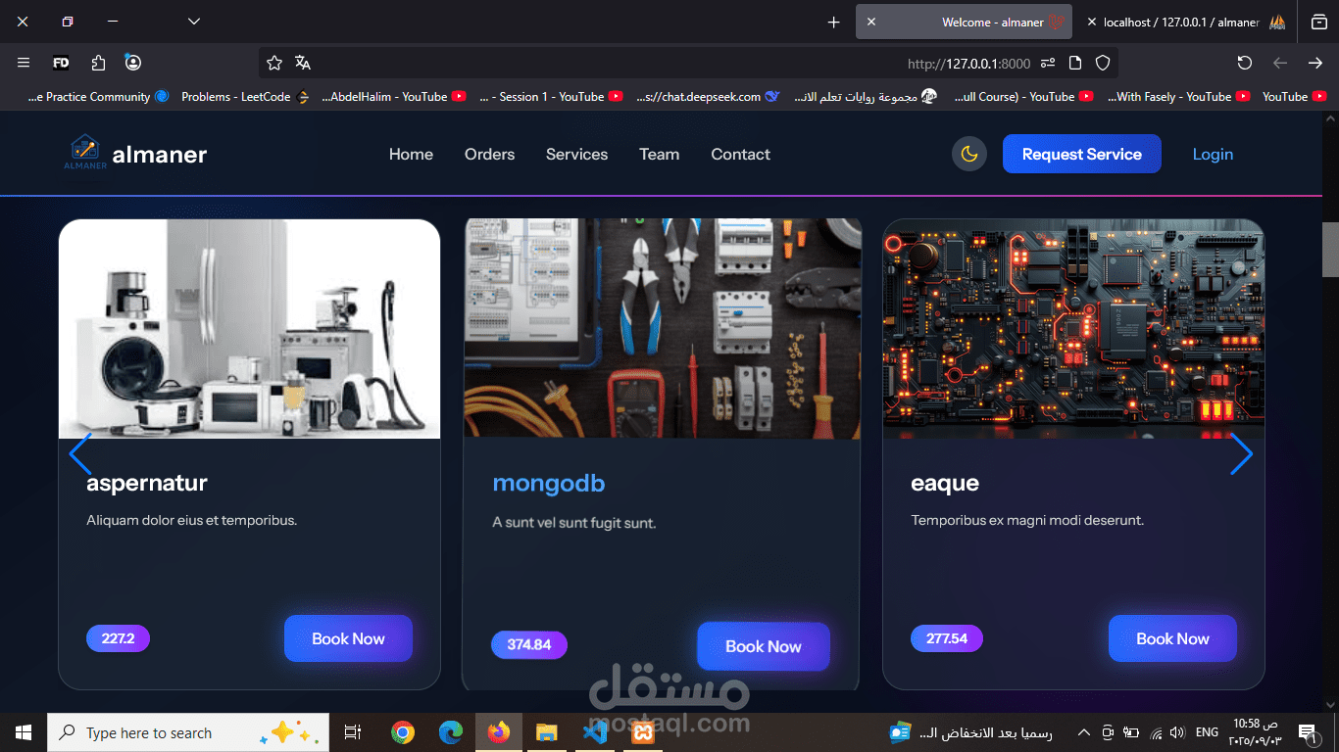Open the Contact nav item
Image resolution: width=1339 pixels, height=752 pixels.
pos(740,154)
